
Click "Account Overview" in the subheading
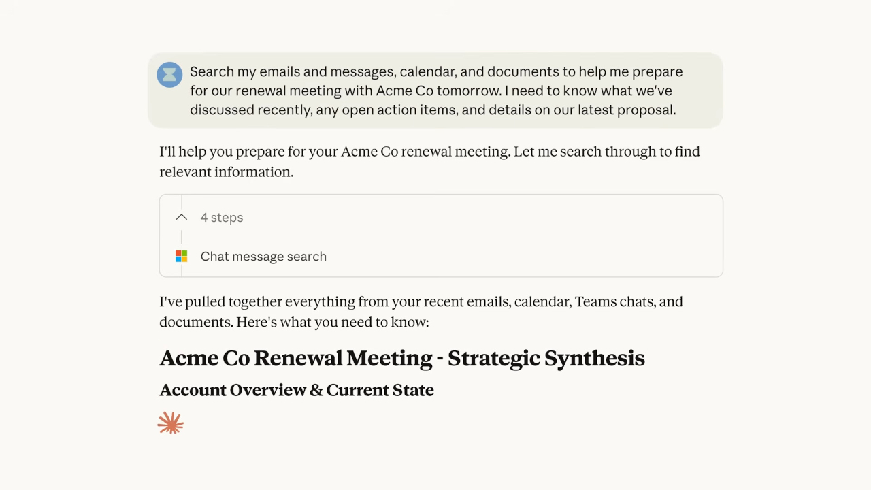point(233,390)
